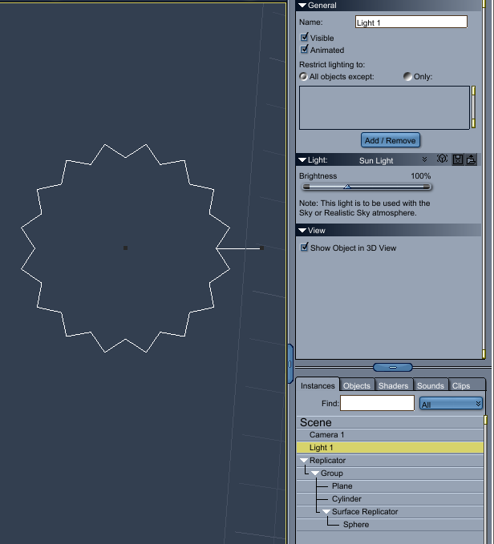The width and height of the screenshot is (494, 544).
Task: Select the All objects except radio button
Action: click(303, 76)
